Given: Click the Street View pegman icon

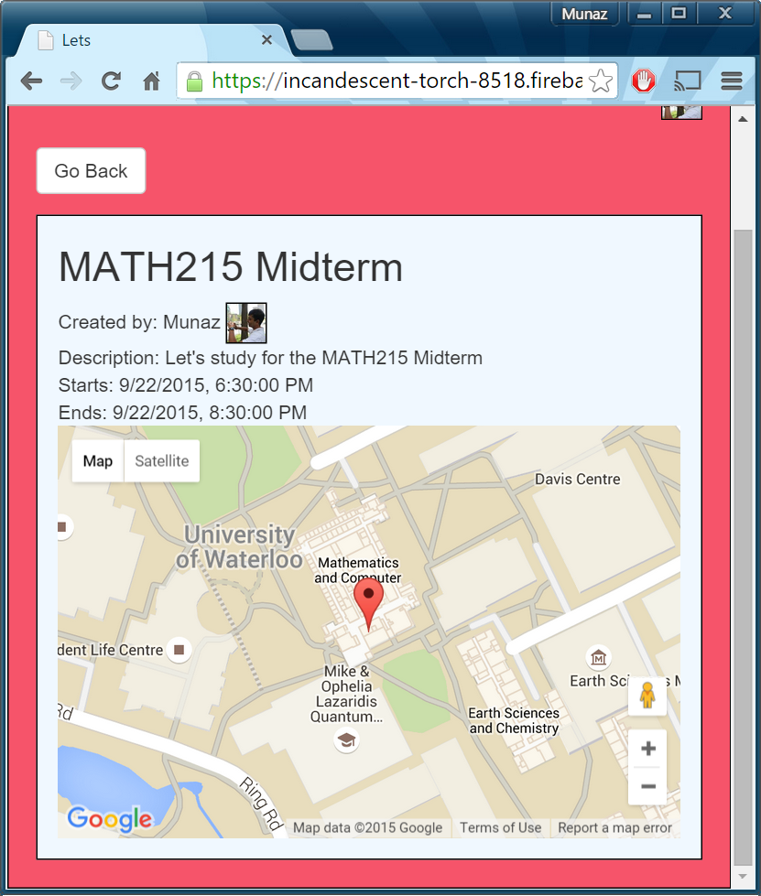Looking at the screenshot, I should point(647,696).
